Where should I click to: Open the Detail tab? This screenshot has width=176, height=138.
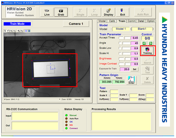point(141,21)
